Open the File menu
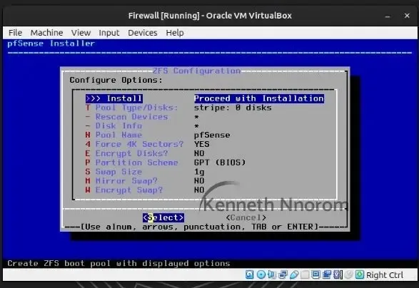Screen dimensions: 419x288 coord(15,33)
